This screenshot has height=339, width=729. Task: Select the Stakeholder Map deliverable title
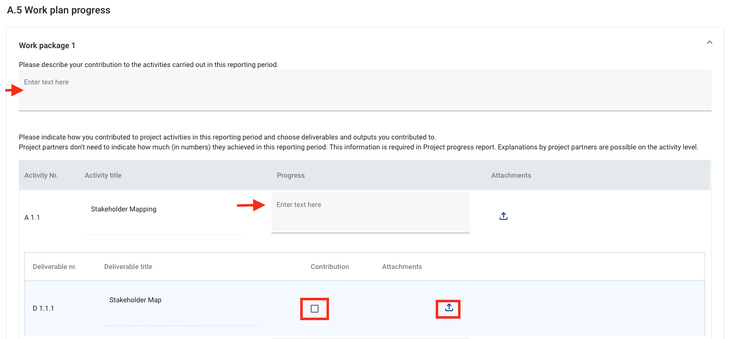[x=135, y=300]
